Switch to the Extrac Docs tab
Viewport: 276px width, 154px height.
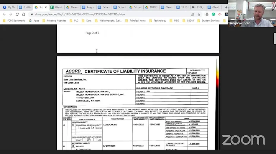tap(104, 7)
